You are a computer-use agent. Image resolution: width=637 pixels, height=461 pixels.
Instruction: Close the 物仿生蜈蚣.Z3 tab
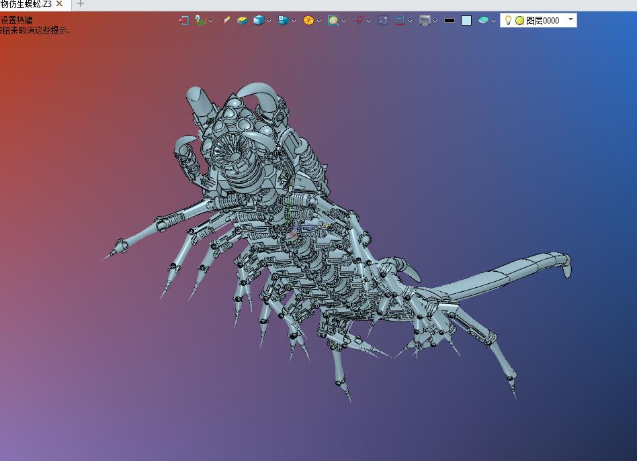pyautogui.click(x=59, y=4)
